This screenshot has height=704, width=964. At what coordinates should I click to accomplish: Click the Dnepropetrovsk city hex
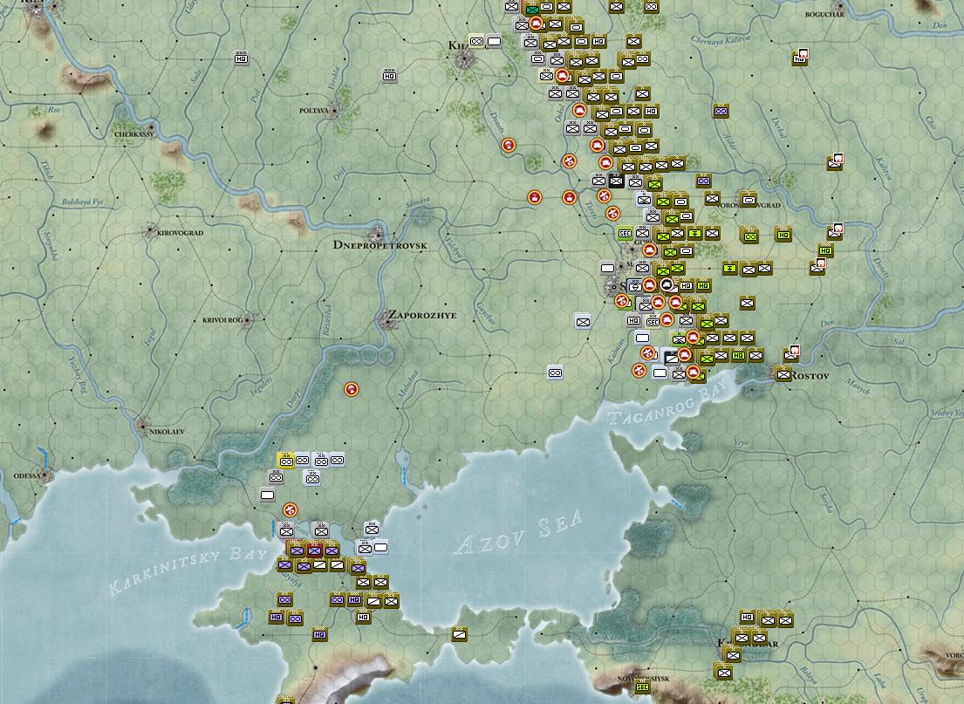(377, 234)
